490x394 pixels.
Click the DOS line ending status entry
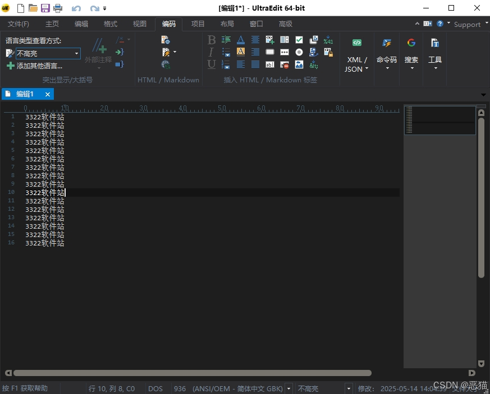point(155,389)
